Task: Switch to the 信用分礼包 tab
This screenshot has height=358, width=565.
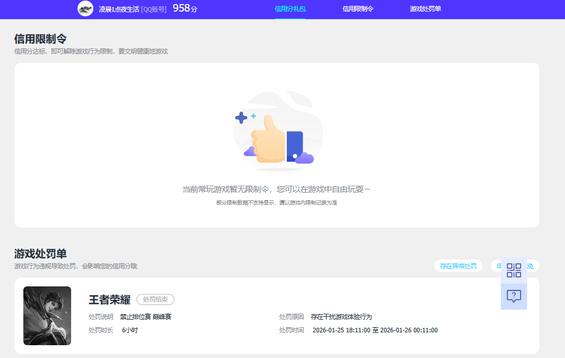Action: click(290, 9)
